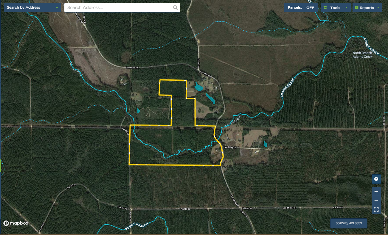Zoom out with the minus button
This screenshot has height=235, width=388.
coord(376,200)
